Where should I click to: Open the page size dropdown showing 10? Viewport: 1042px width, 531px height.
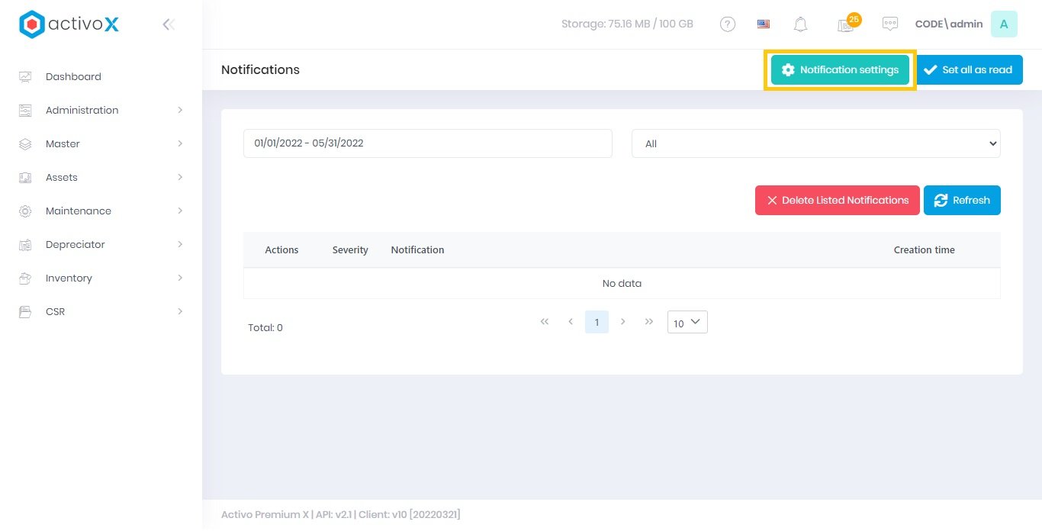[687, 323]
